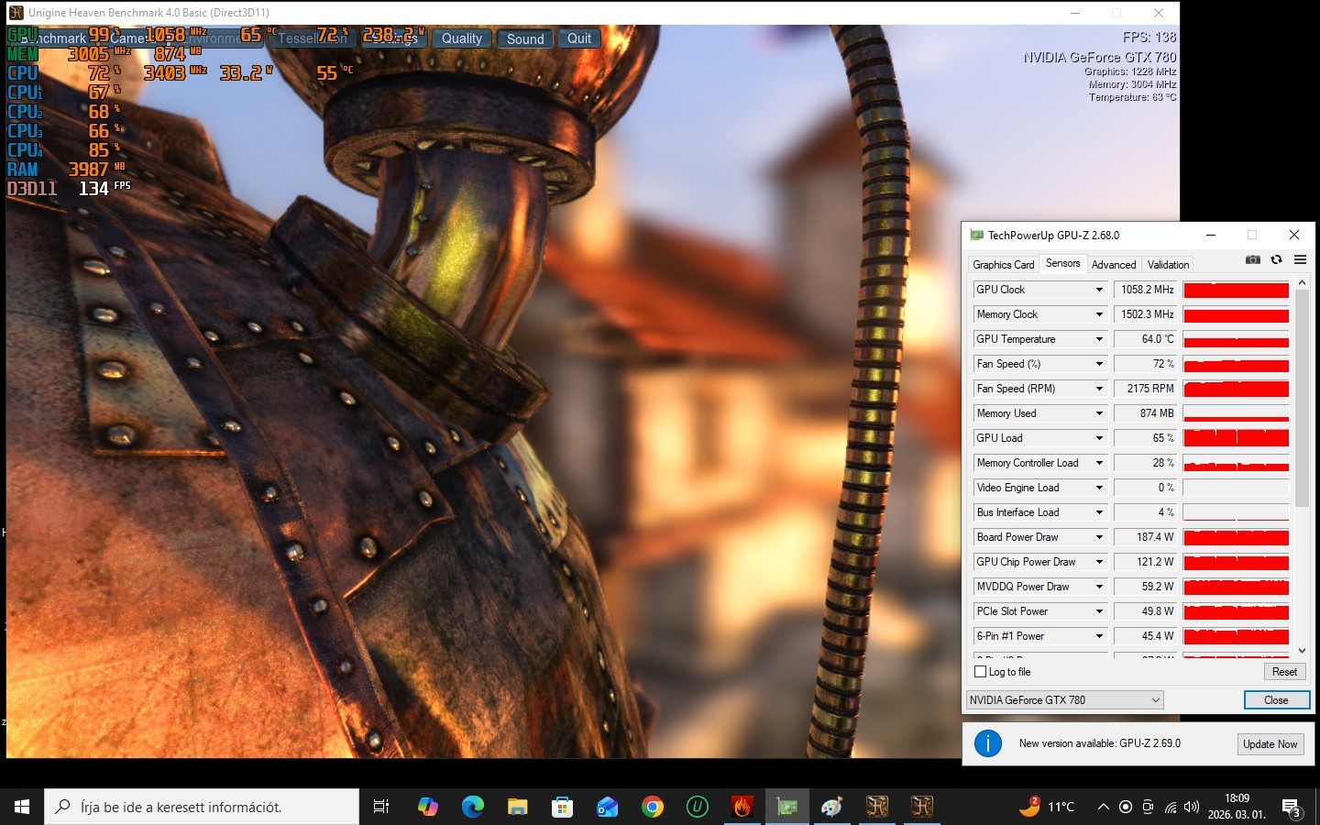
Task: Expand the GPU Clock sensor dropdown
Action: [x=1099, y=290]
